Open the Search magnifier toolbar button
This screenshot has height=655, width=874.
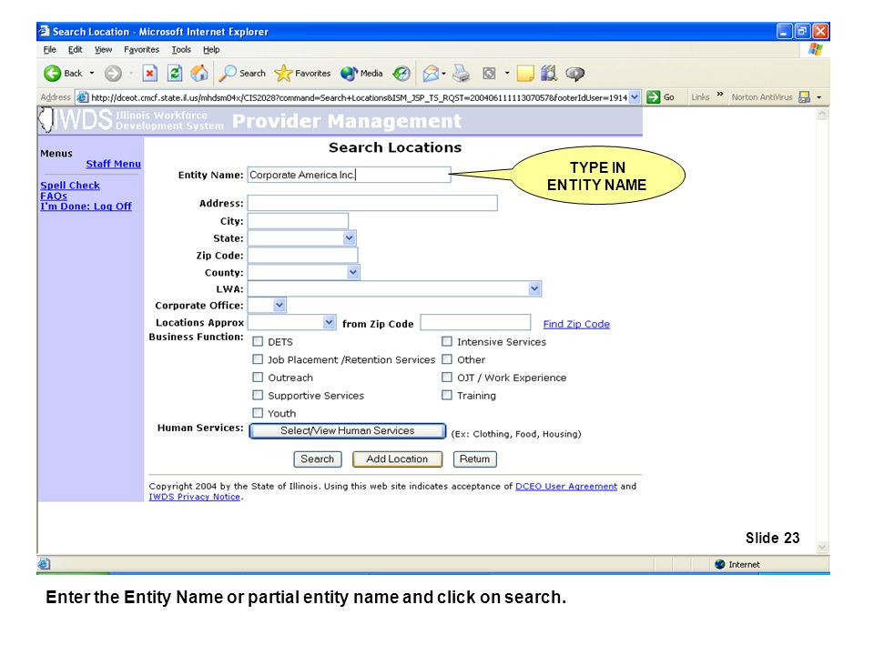pos(242,73)
